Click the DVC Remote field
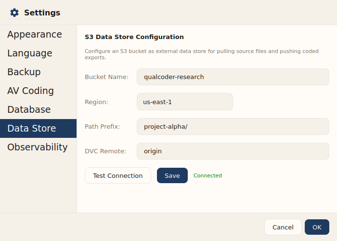337x241 pixels. (233, 151)
